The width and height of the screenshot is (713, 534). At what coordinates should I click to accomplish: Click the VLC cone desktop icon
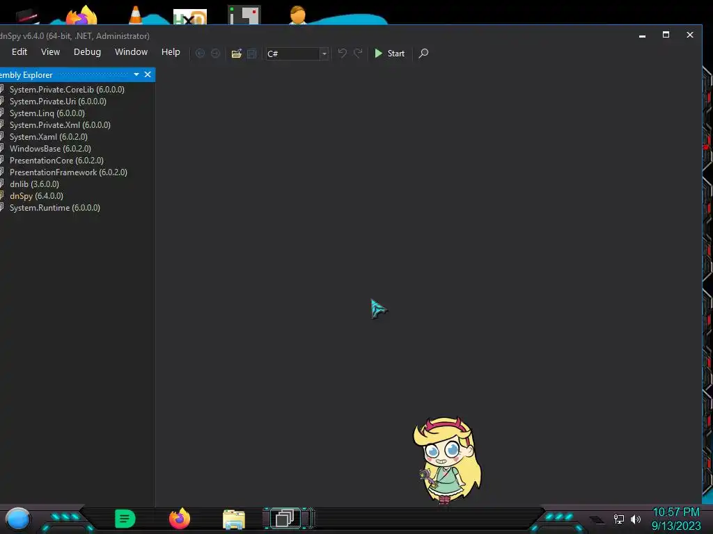[x=135, y=15]
